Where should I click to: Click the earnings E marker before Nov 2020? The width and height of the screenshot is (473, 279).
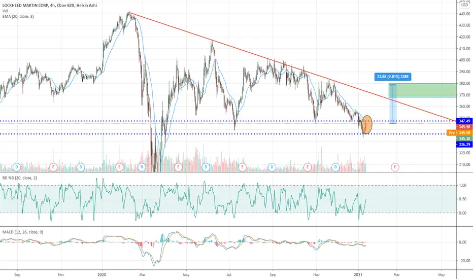308,167
